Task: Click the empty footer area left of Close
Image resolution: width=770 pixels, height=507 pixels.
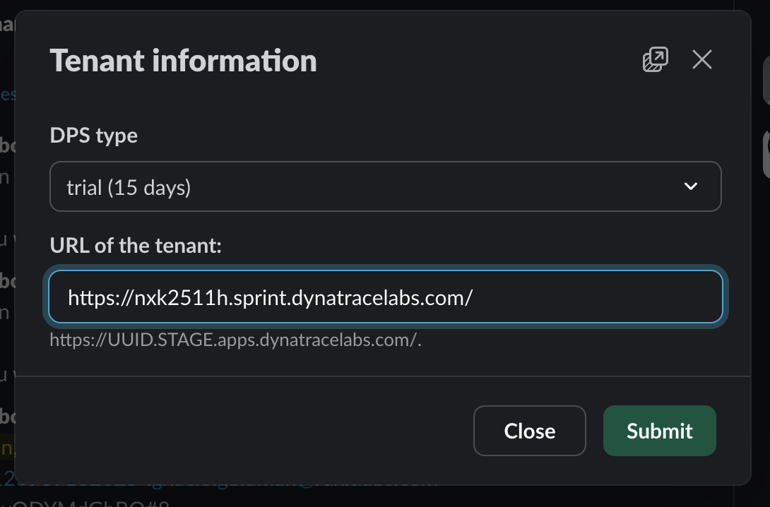Action: coord(247,431)
